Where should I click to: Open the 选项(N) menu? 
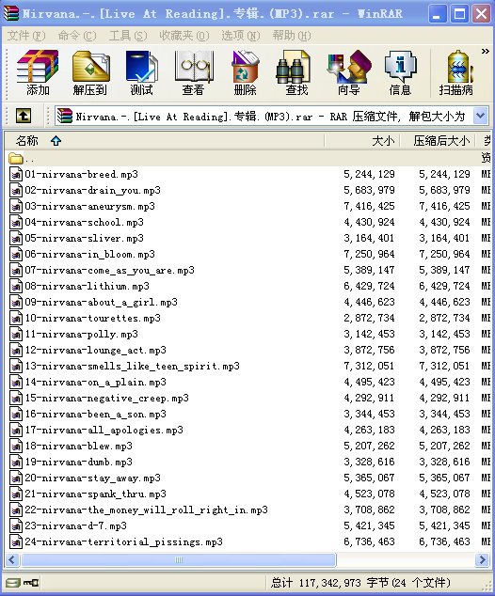point(241,36)
